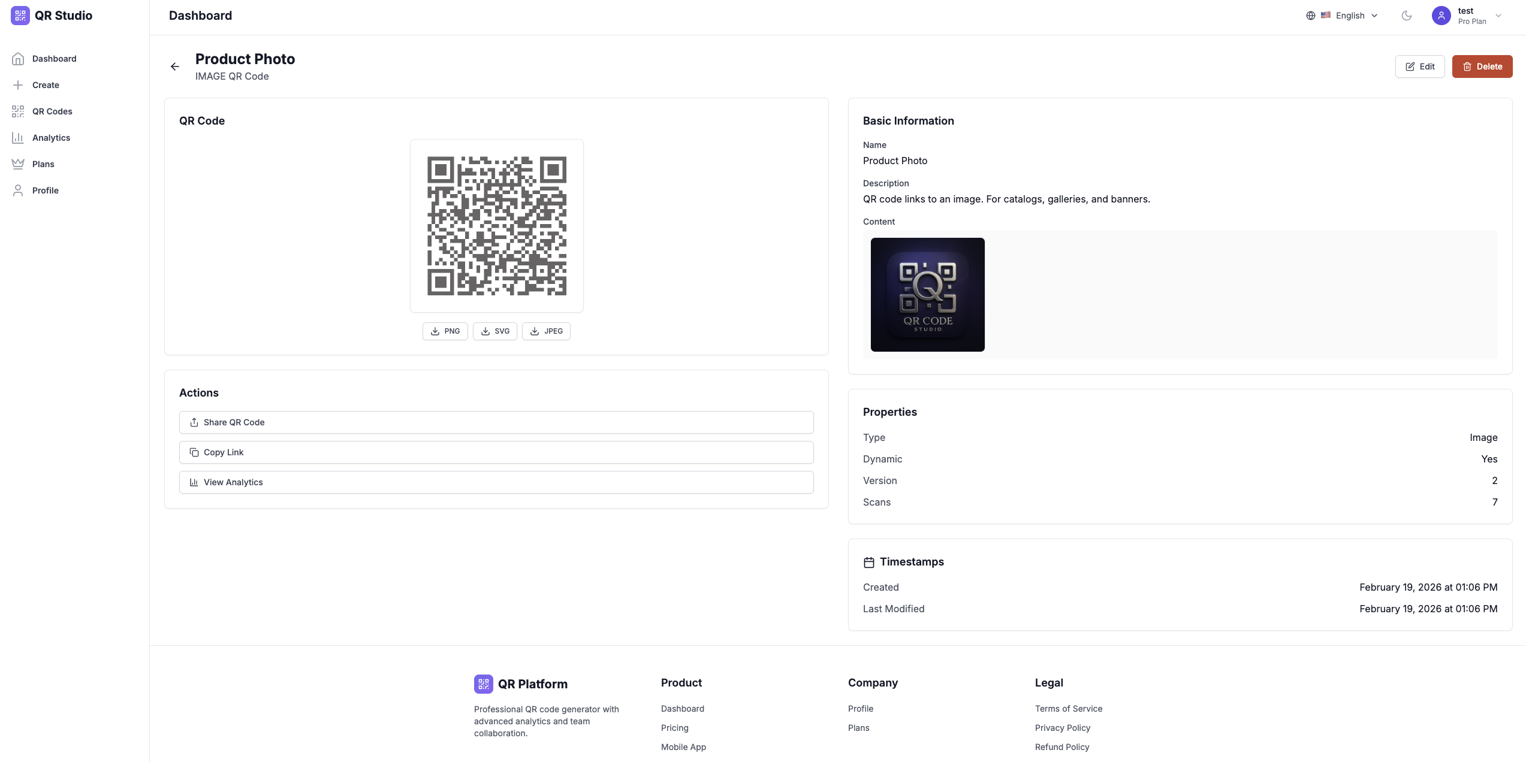Viewport: 1526px width, 762px height.
Task: Download the QR code as SVG
Action: 495,331
